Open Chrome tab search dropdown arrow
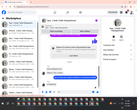 (x=2, y=2)
